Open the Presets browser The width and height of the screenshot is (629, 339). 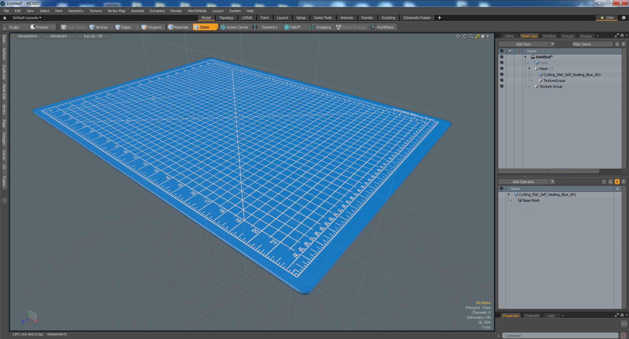[42, 27]
